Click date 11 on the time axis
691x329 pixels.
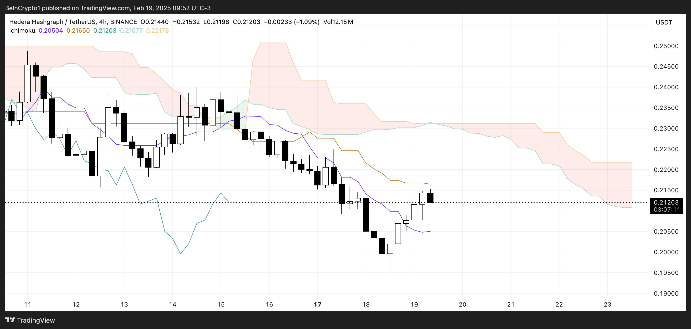pos(28,304)
